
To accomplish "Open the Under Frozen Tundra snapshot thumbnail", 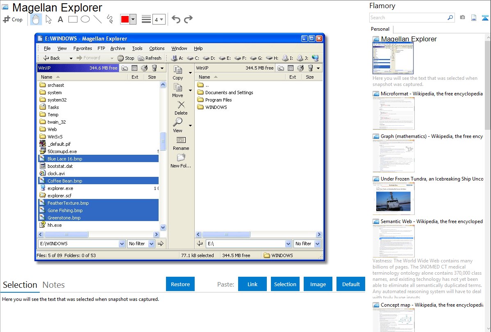I will [393, 199].
